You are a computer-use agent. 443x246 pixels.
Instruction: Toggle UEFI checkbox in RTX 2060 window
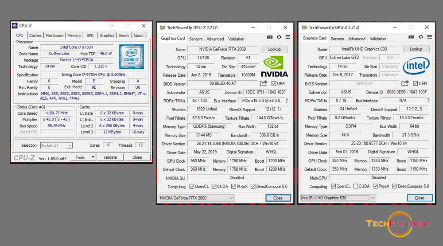(273, 83)
